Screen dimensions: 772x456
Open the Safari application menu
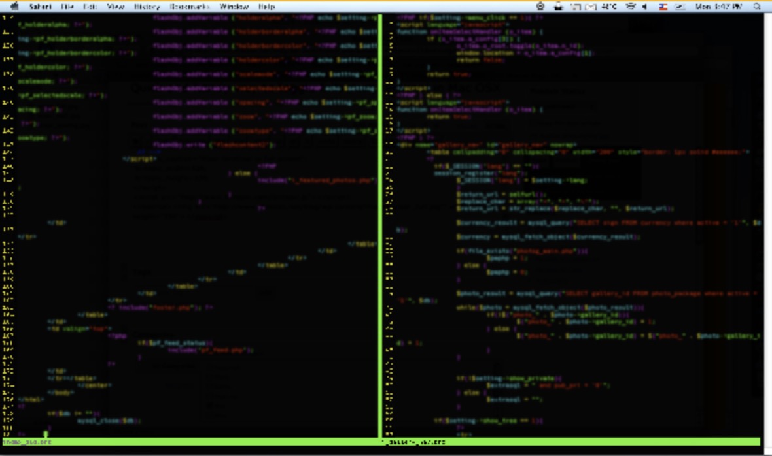point(40,7)
